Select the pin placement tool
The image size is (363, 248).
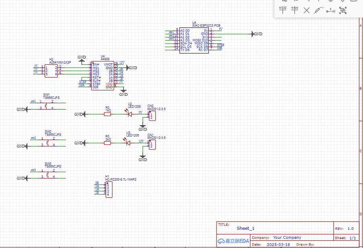(x=330, y=10)
